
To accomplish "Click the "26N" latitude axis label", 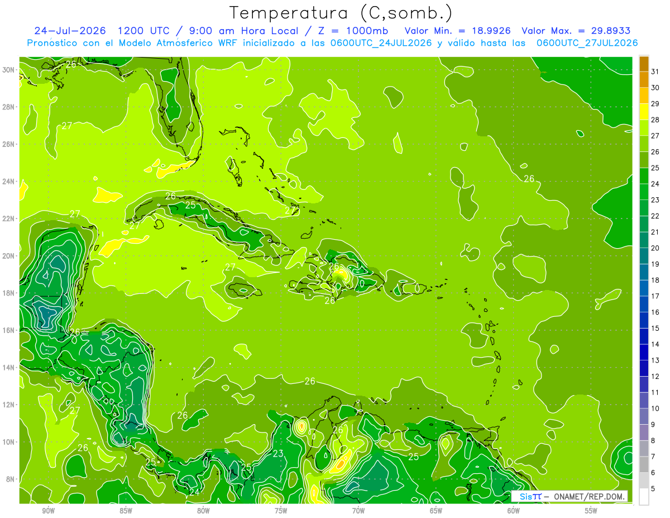I will click(8, 144).
